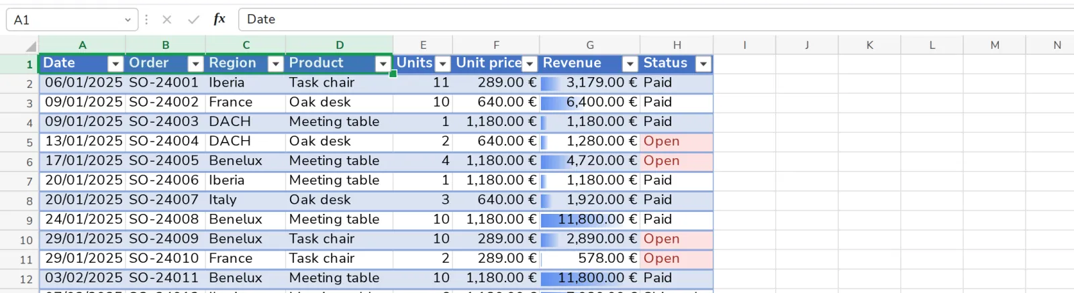Open the Units column filter dropdown
Screen dimensions: 1074x293
click(x=442, y=64)
